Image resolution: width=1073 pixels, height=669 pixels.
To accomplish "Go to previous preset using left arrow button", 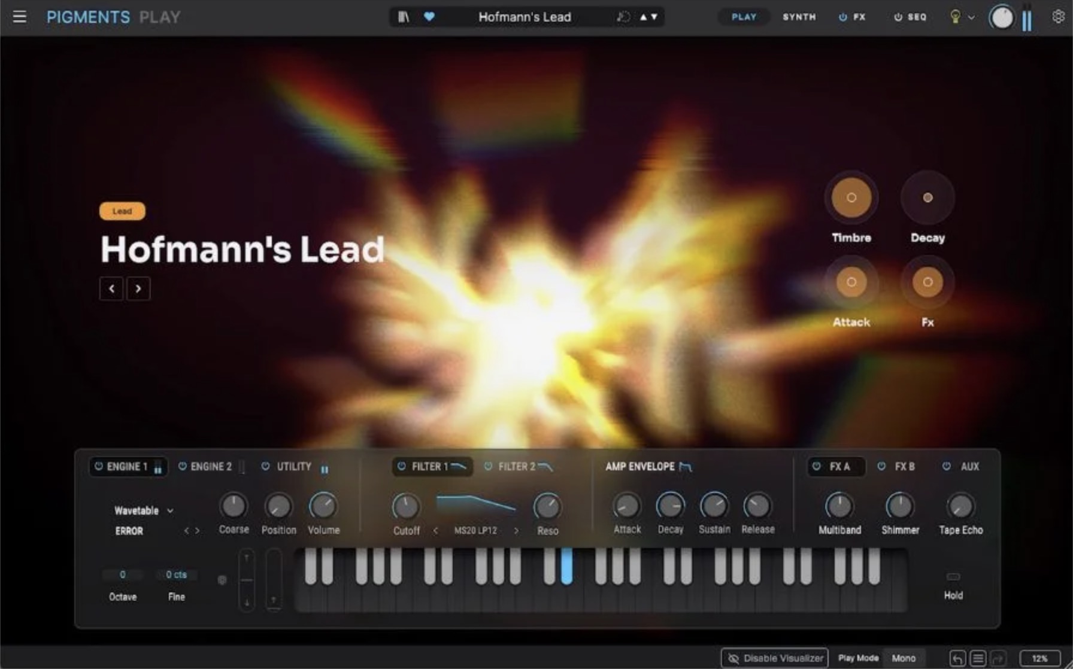I will click(111, 288).
